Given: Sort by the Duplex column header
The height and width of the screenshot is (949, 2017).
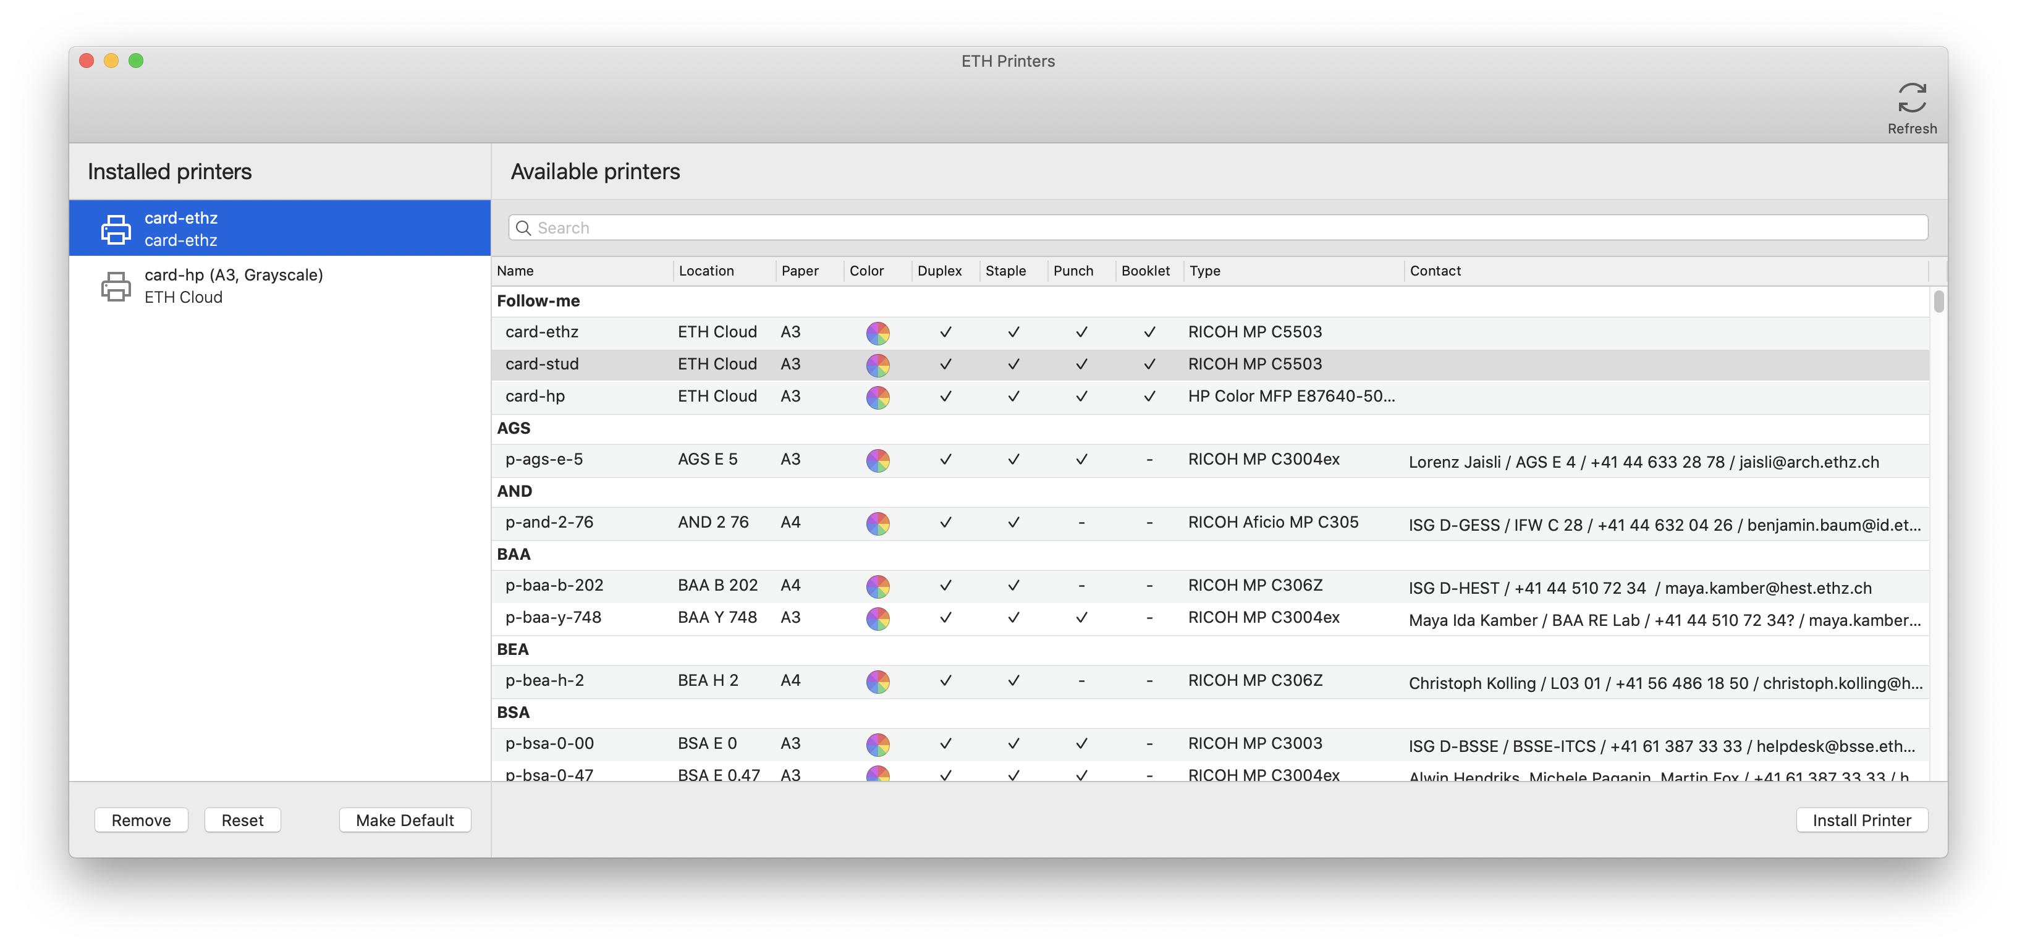Looking at the screenshot, I should coord(945,271).
